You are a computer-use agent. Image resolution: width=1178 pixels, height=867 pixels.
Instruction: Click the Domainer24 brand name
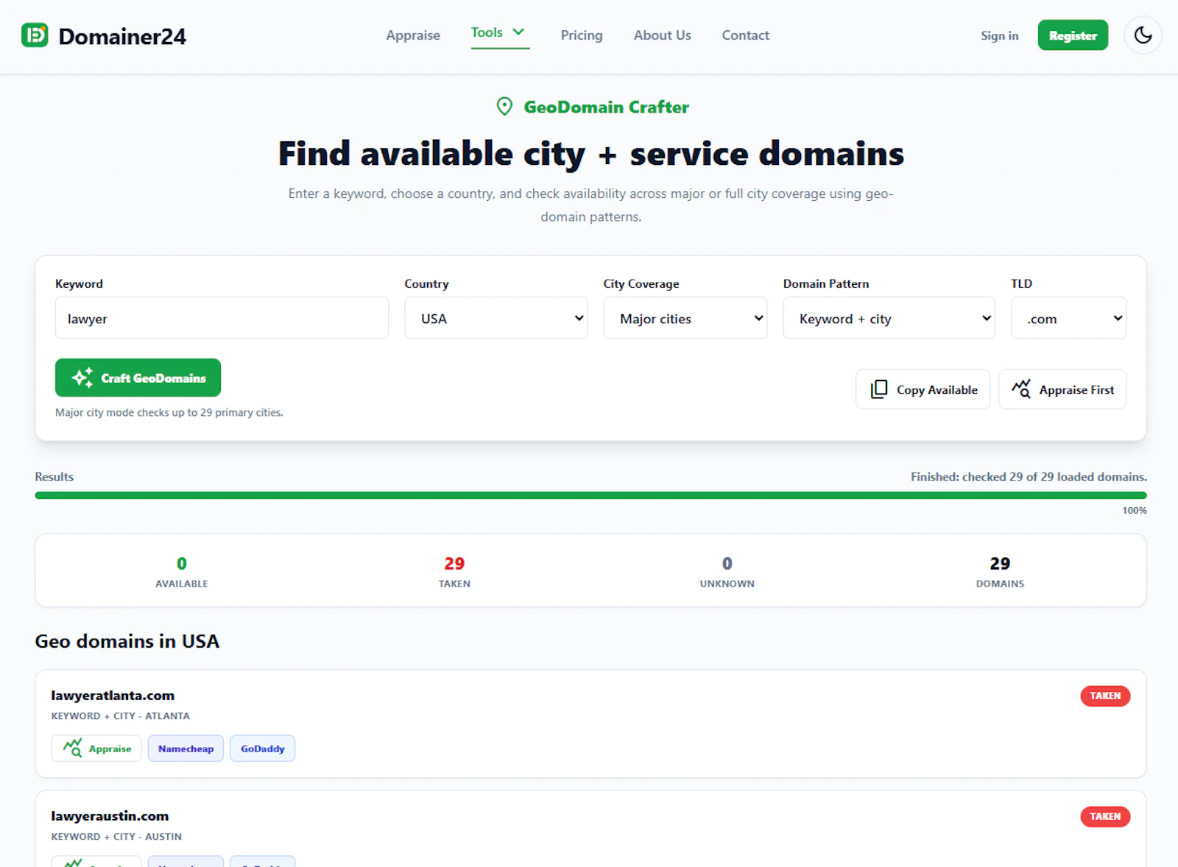[122, 36]
